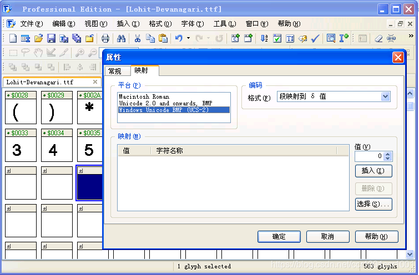Undo with the blue curved arrow
419x275 pixels.
pyautogui.click(x=179, y=38)
